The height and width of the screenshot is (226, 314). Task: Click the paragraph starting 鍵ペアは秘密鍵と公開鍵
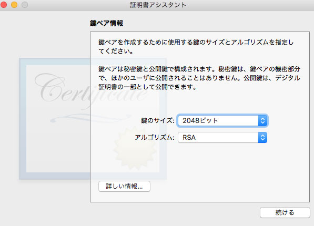point(199,78)
